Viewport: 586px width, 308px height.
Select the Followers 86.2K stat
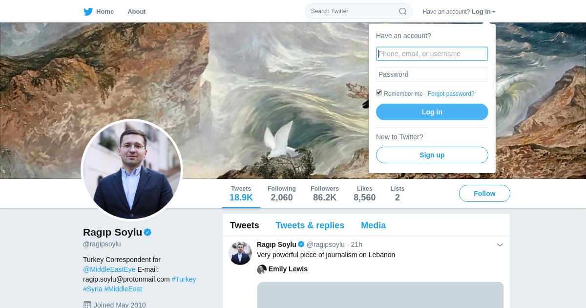[325, 194]
